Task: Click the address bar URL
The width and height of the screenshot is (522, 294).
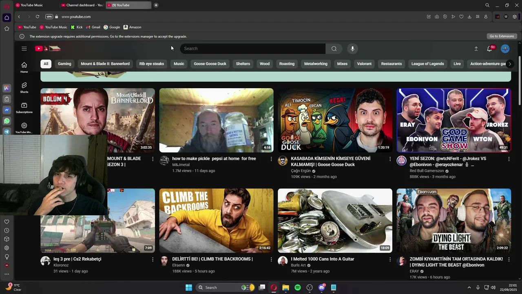Action: tap(76, 17)
